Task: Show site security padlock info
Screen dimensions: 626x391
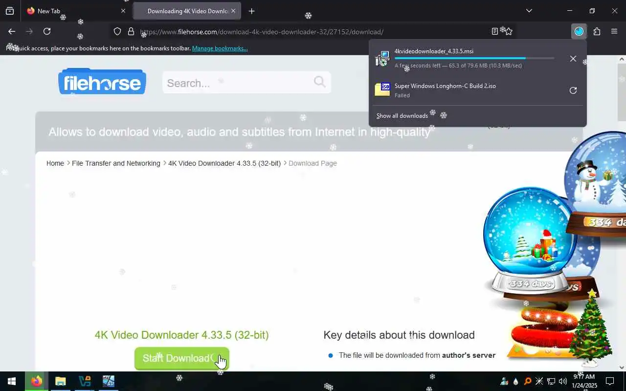Action: point(131,31)
